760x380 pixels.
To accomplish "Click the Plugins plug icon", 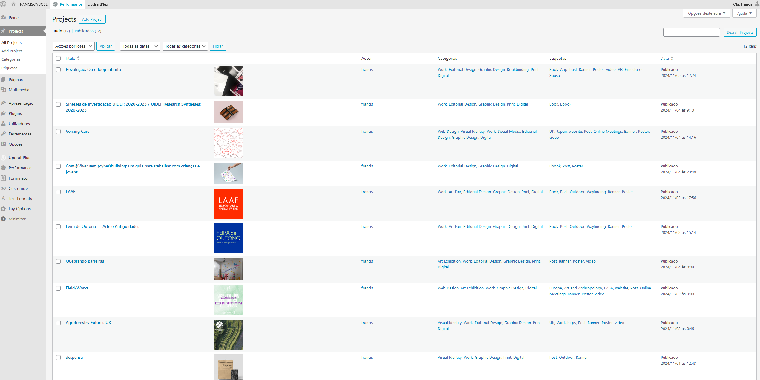I will pyautogui.click(x=4, y=113).
